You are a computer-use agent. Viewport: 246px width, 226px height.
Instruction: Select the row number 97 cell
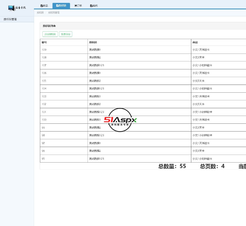pyautogui.click(x=64, y=143)
